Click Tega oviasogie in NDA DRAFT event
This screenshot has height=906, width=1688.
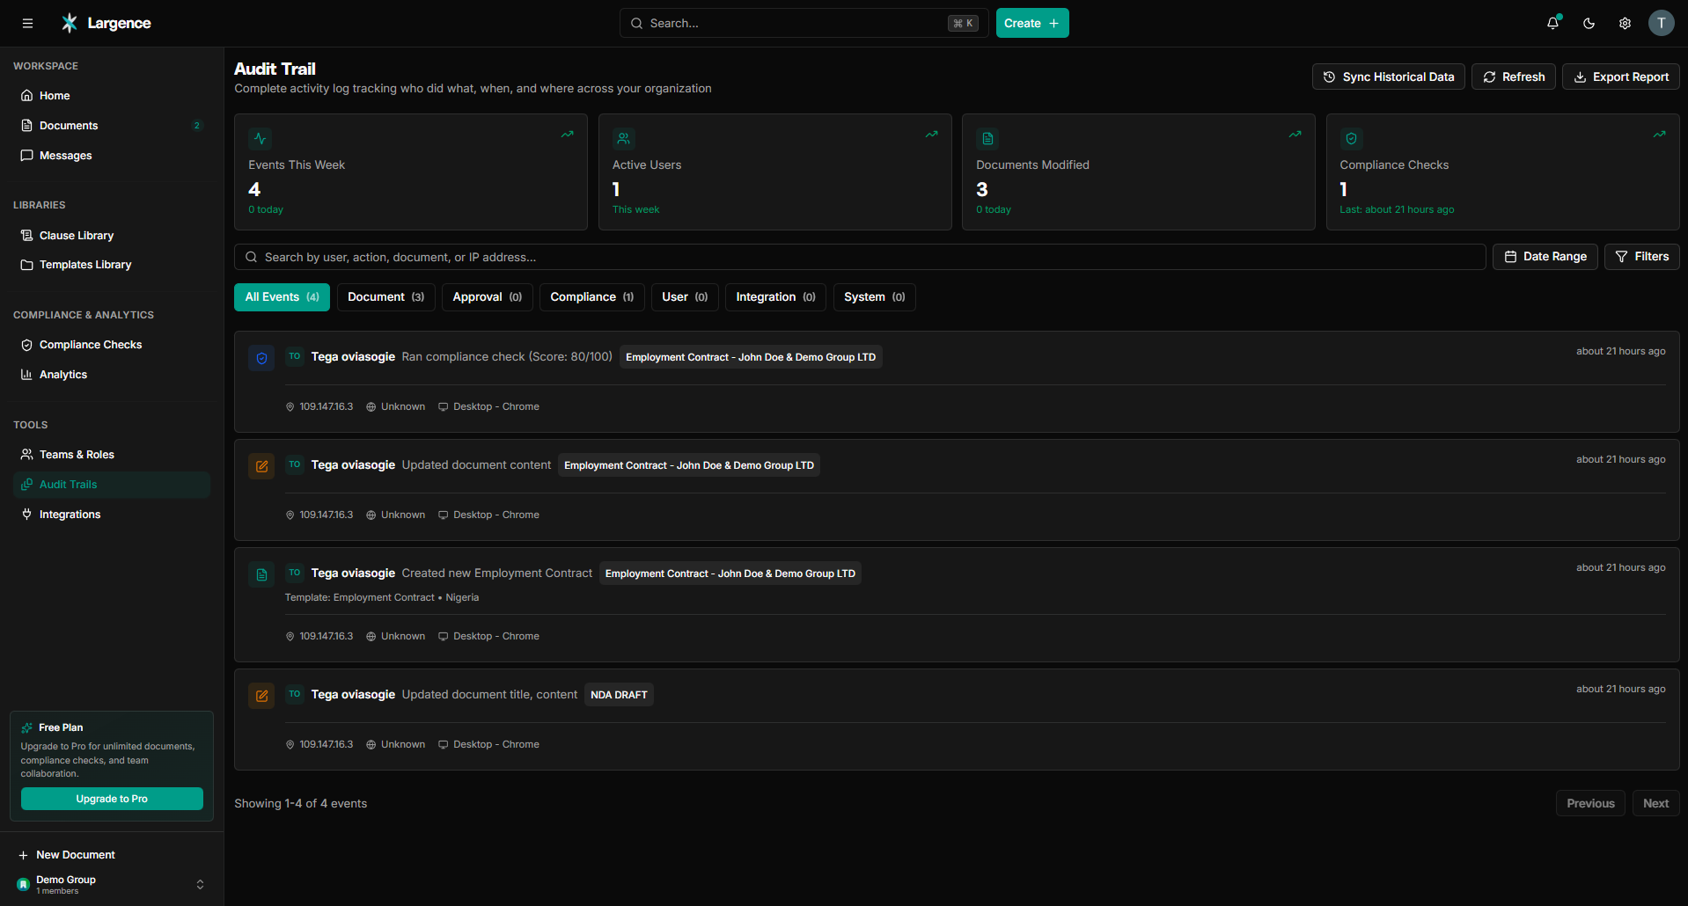353,695
